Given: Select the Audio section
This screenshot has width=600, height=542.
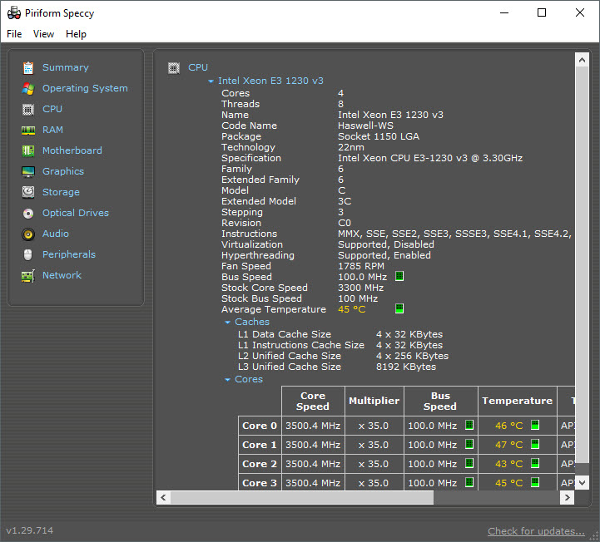Looking at the screenshot, I should [56, 234].
